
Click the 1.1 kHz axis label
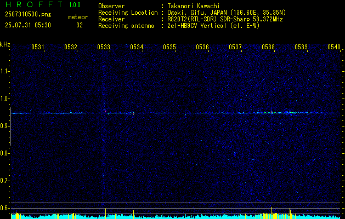(4, 71)
